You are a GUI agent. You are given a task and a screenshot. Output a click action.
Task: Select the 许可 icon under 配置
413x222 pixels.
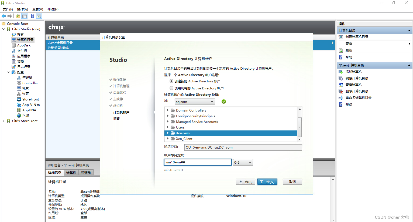(19, 94)
